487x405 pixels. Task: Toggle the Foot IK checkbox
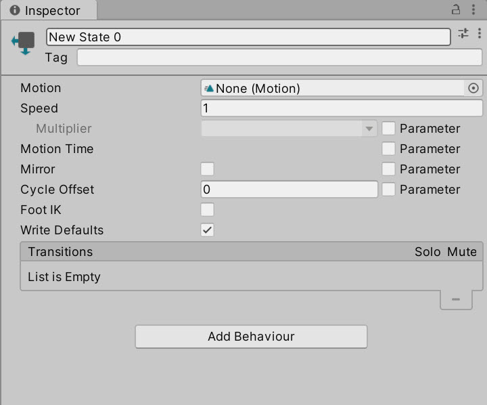[207, 210]
